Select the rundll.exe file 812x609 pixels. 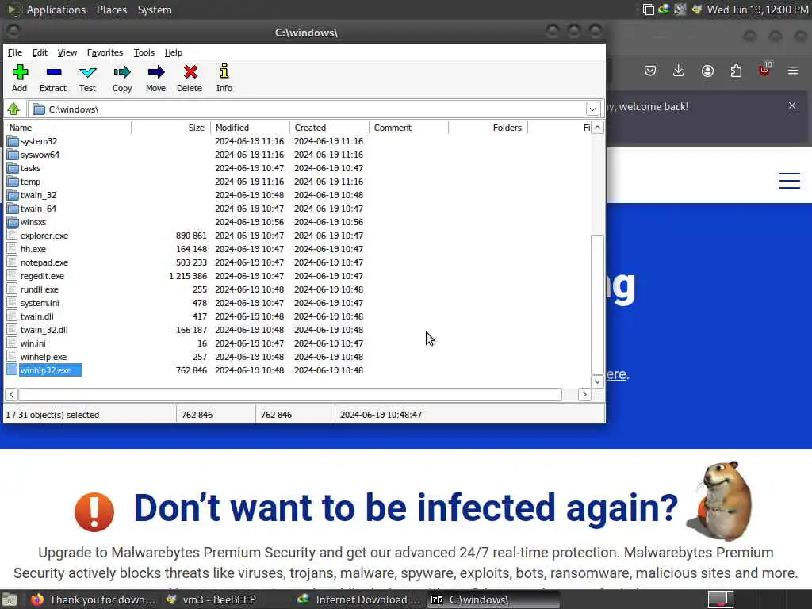[40, 289]
